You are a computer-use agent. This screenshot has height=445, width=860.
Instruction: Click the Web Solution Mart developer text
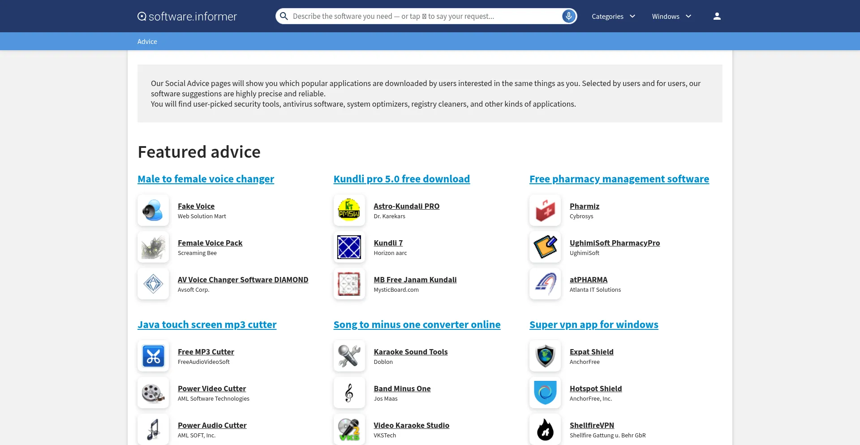[202, 216]
